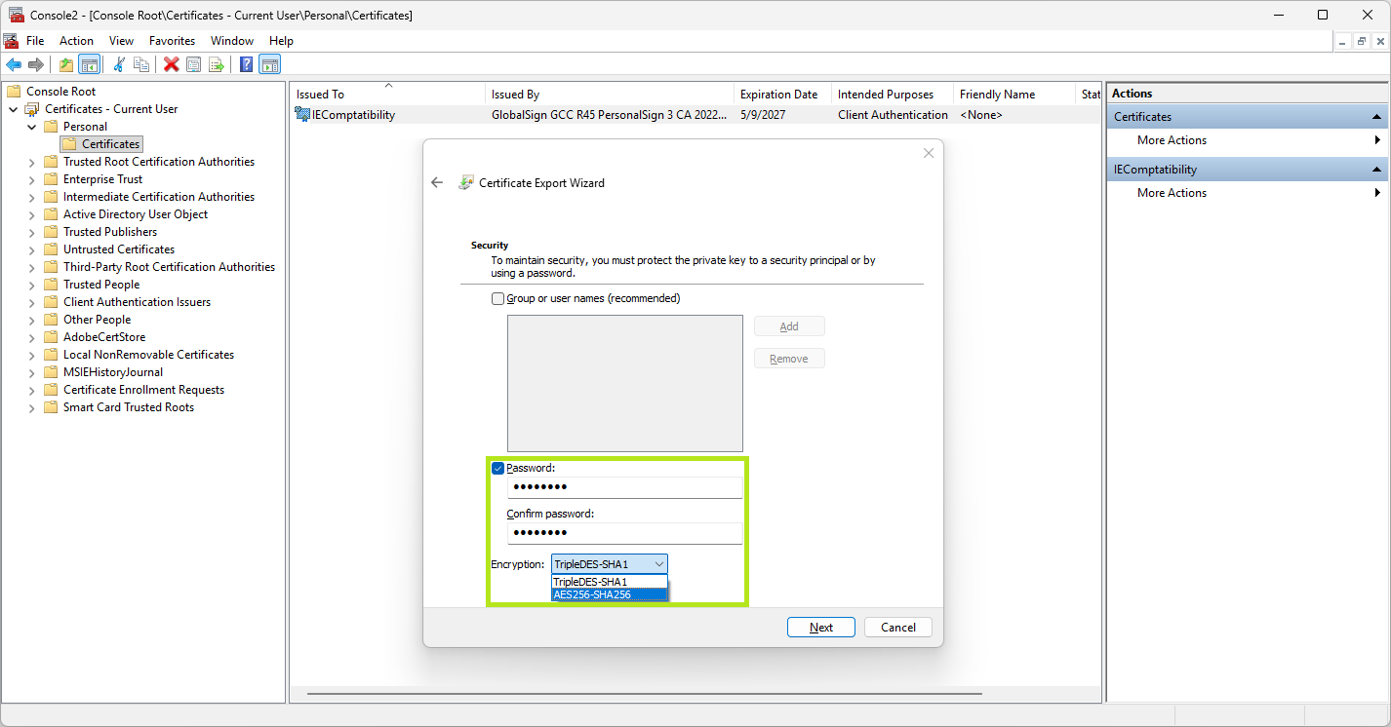Open More Actions arrow under Certificates
Image resolution: width=1391 pixels, height=727 pixels.
1377,140
